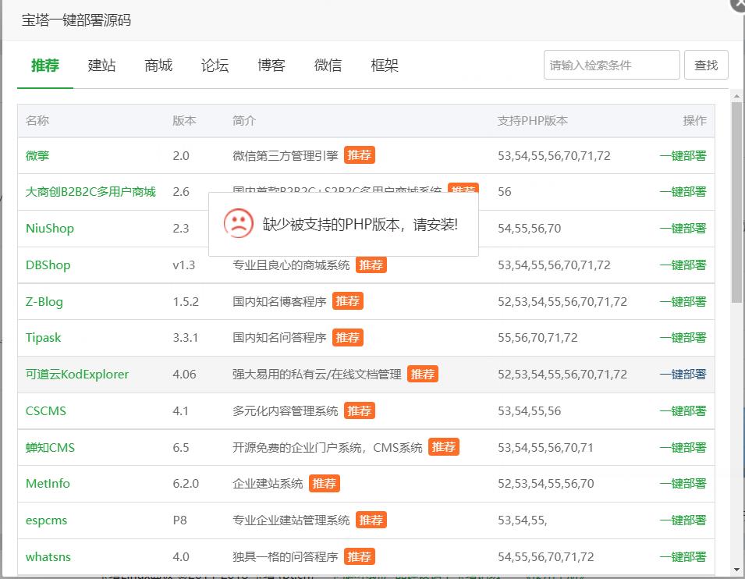Viewport: 745px width, 579px height.
Task: Open the 可道云KodExplorer name link
Action: tap(77, 374)
